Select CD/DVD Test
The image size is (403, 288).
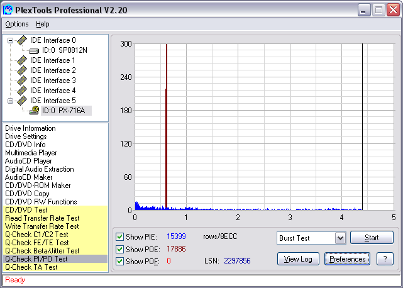point(55,210)
